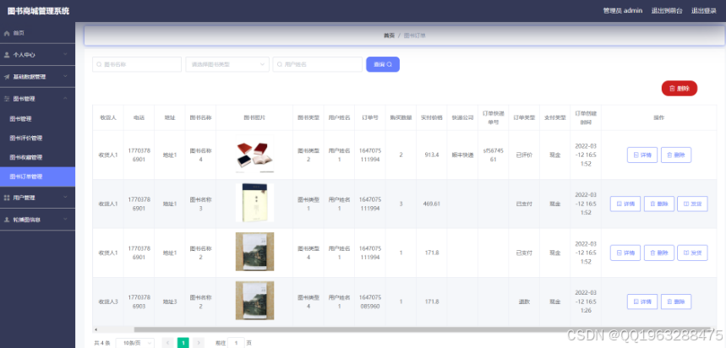Open 图书评价管理 submenu item
The width and height of the screenshot is (726, 348).
(37, 139)
